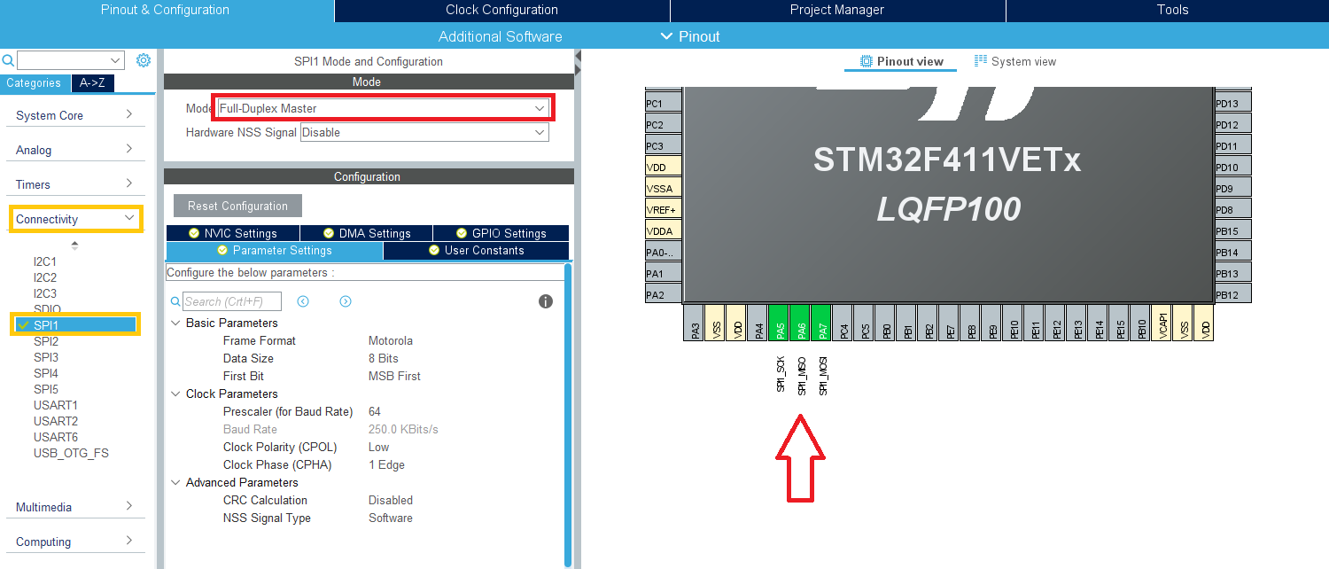Switch to the Clock Configuration tab

(501, 10)
